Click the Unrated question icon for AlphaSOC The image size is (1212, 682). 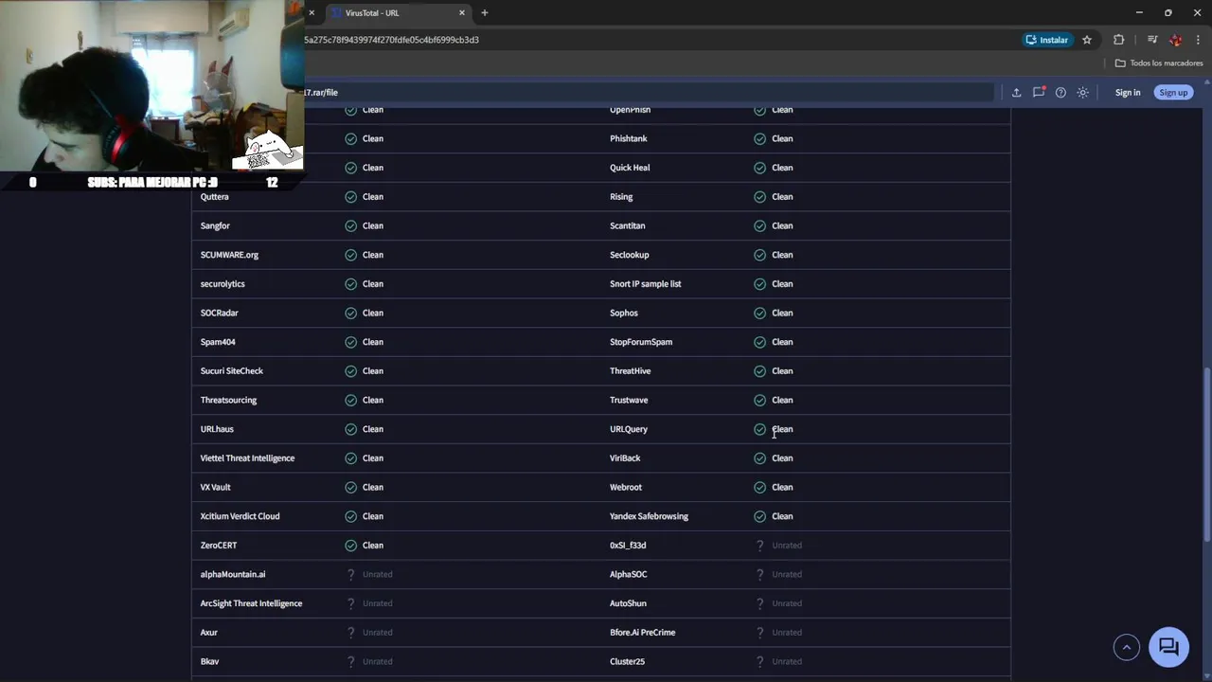tap(759, 574)
